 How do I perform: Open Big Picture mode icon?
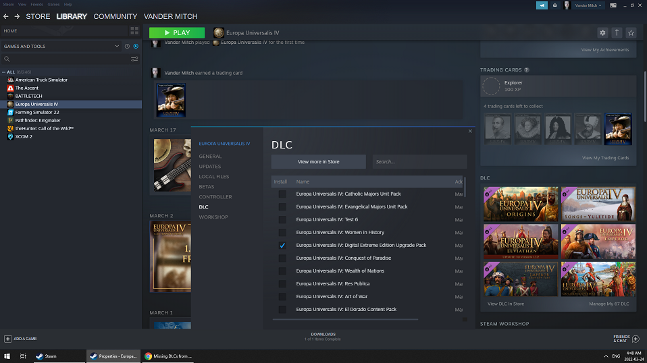(x=613, y=5)
